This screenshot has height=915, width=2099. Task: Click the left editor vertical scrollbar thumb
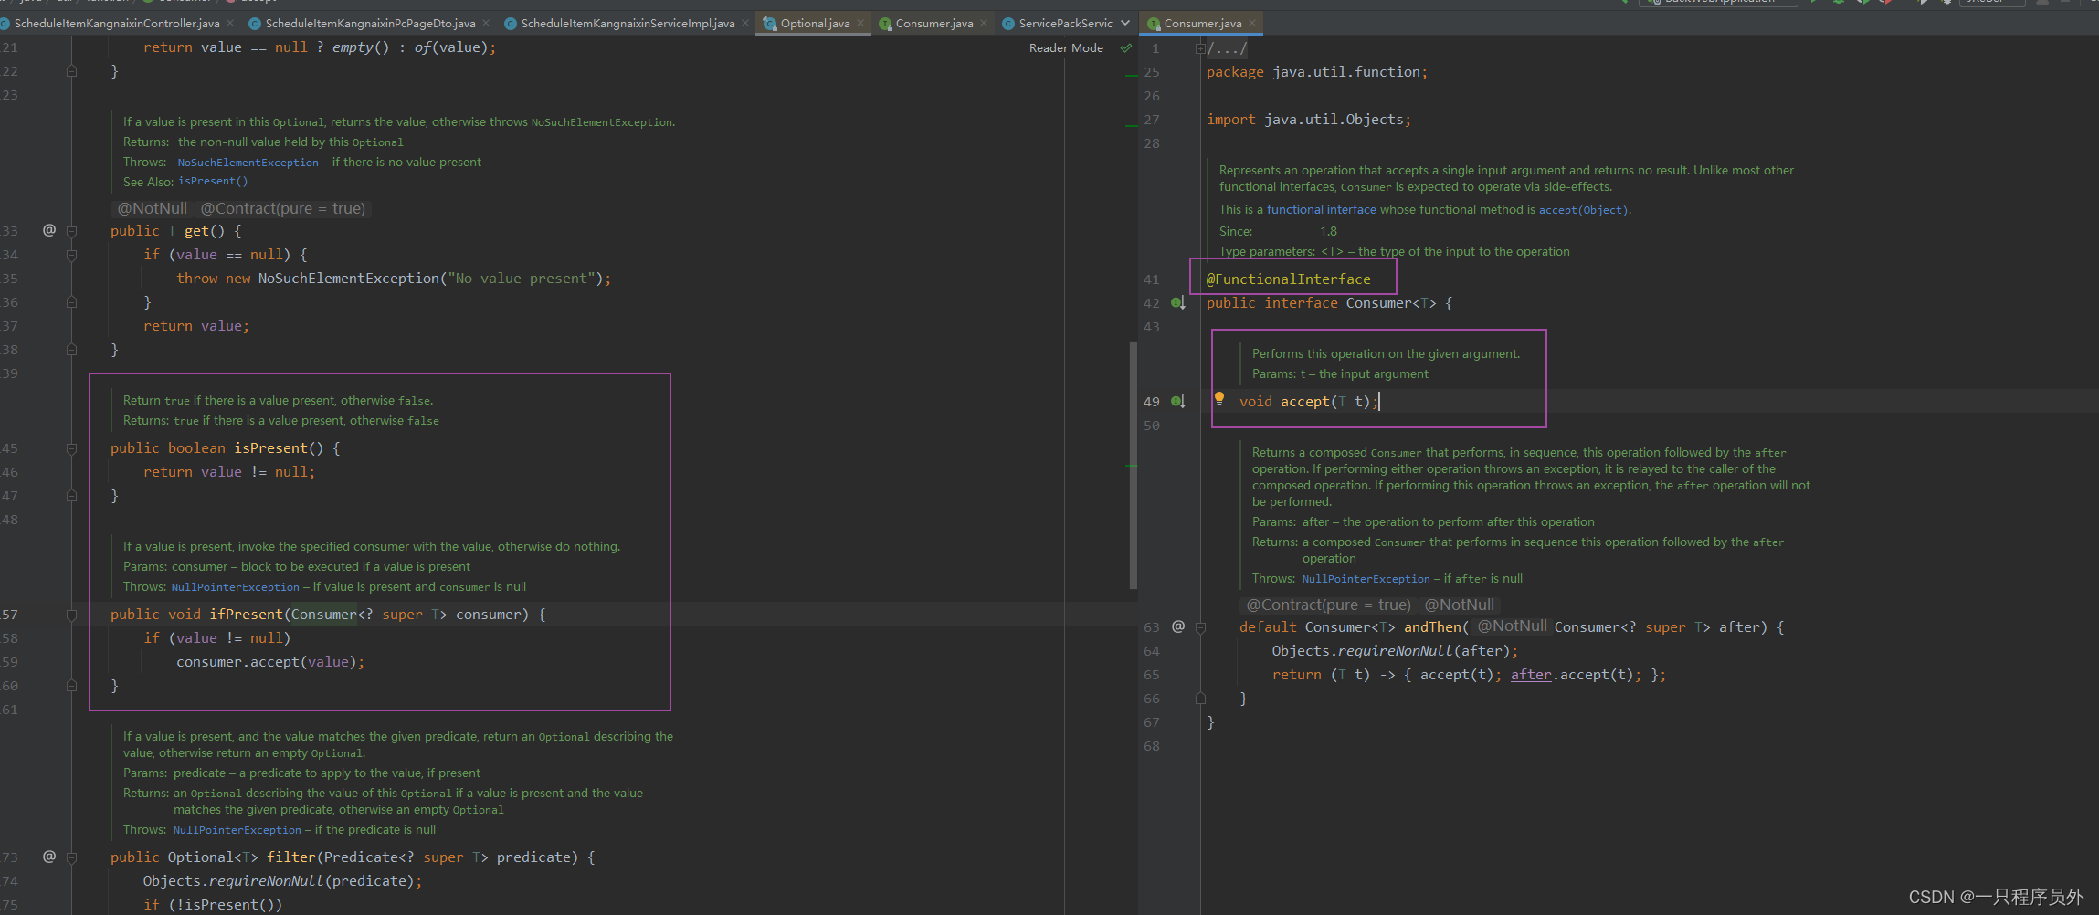[1134, 466]
